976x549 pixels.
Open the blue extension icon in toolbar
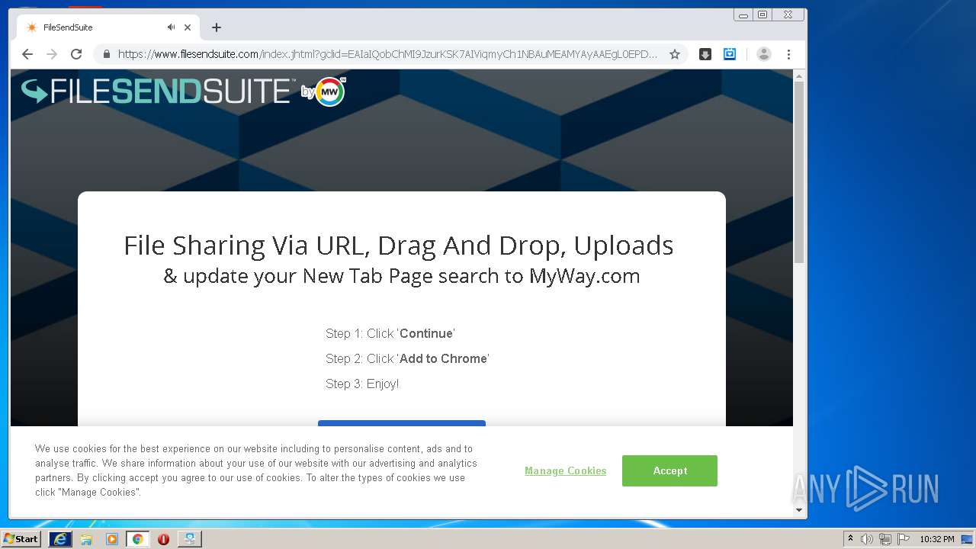[x=730, y=54]
